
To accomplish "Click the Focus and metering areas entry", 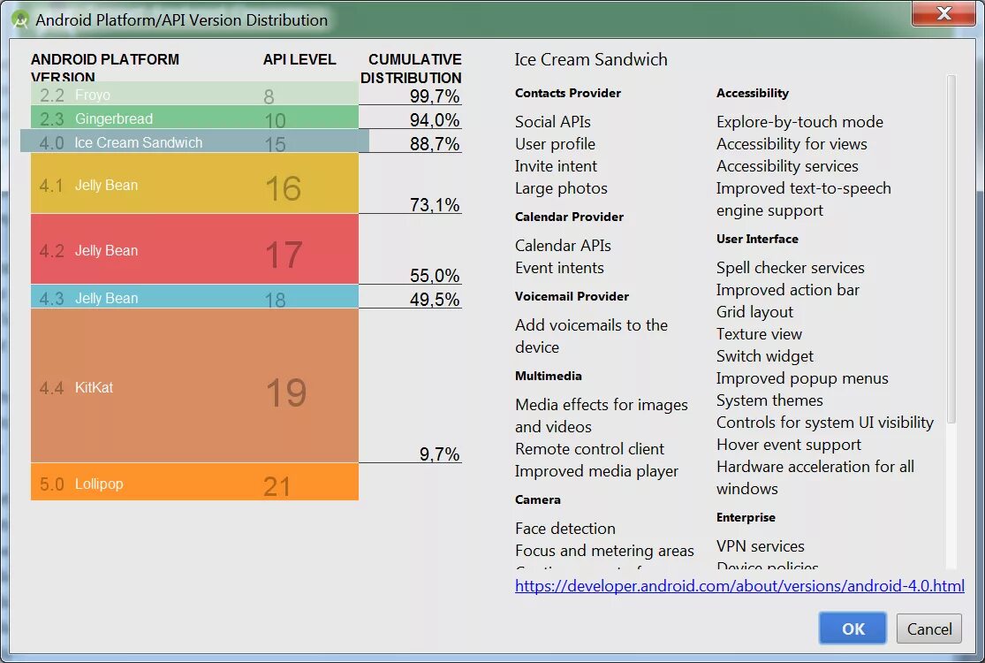I will (604, 551).
